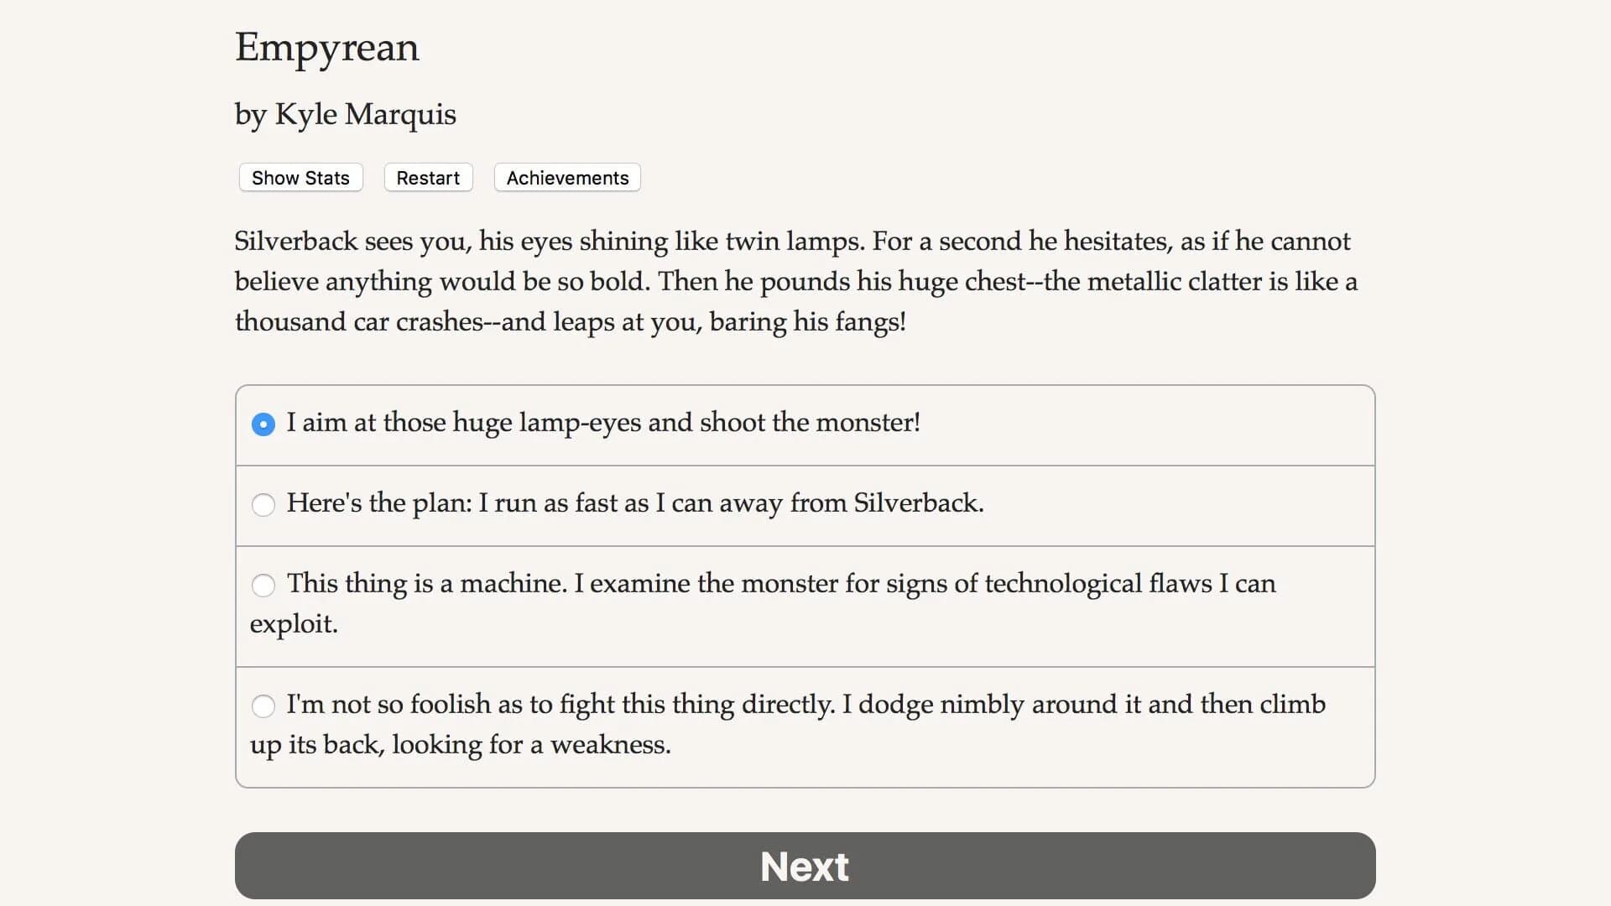Screen dimensions: 1611x906
Task: Click the author name Kyle Marquis
Action: 345,114
